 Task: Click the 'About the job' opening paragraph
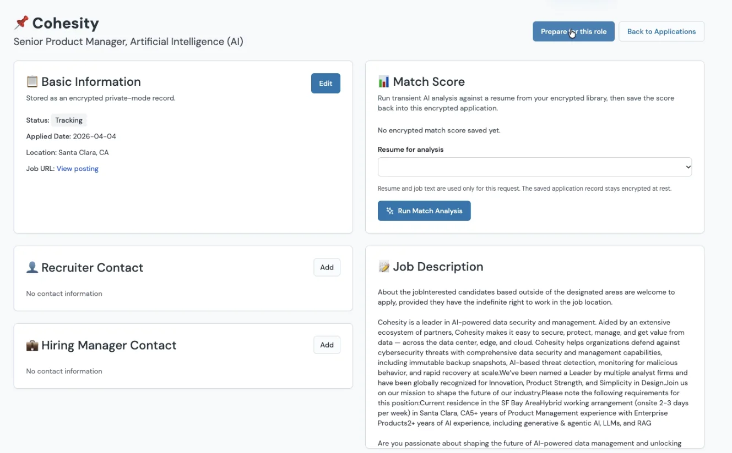pyautogui.click(x=526, y=297)
